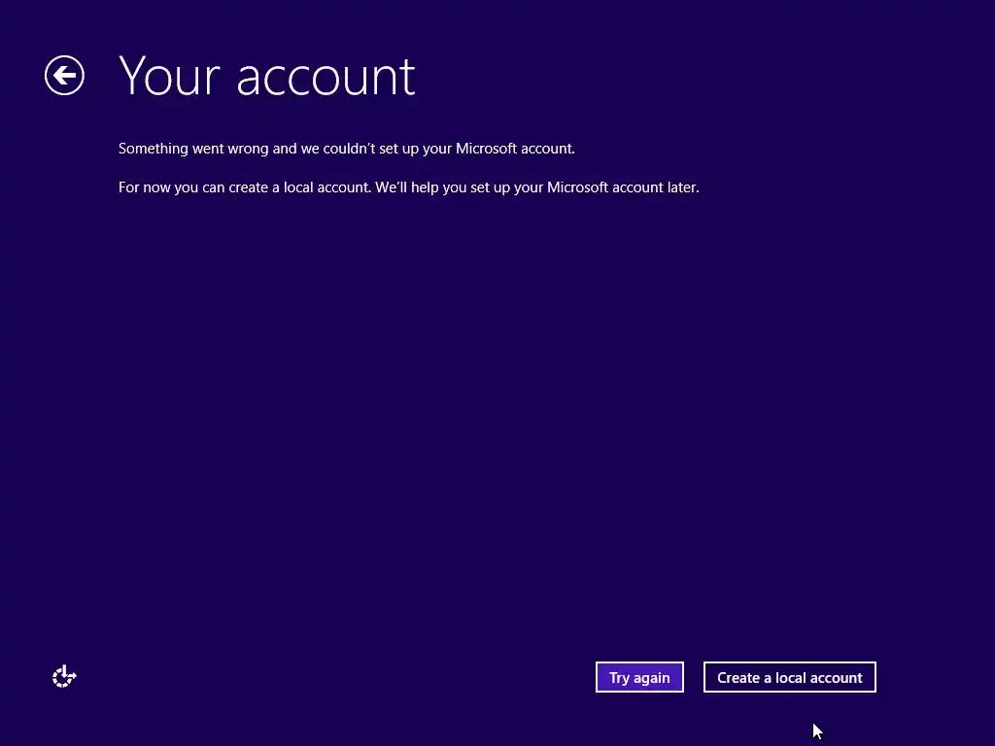Open the Ease of Access icon
The height and width of the screenshot is (746, 995).
[63, 677]
